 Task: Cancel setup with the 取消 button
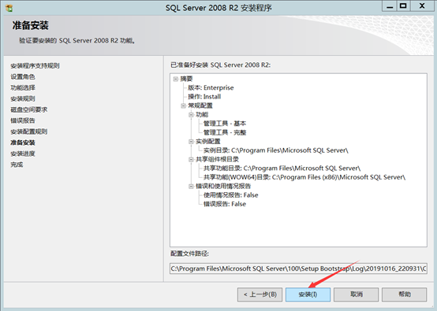356,294
